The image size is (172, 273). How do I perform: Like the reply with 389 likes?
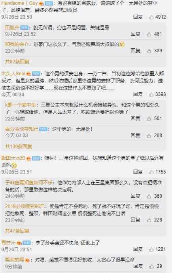[x=149, y=51]
